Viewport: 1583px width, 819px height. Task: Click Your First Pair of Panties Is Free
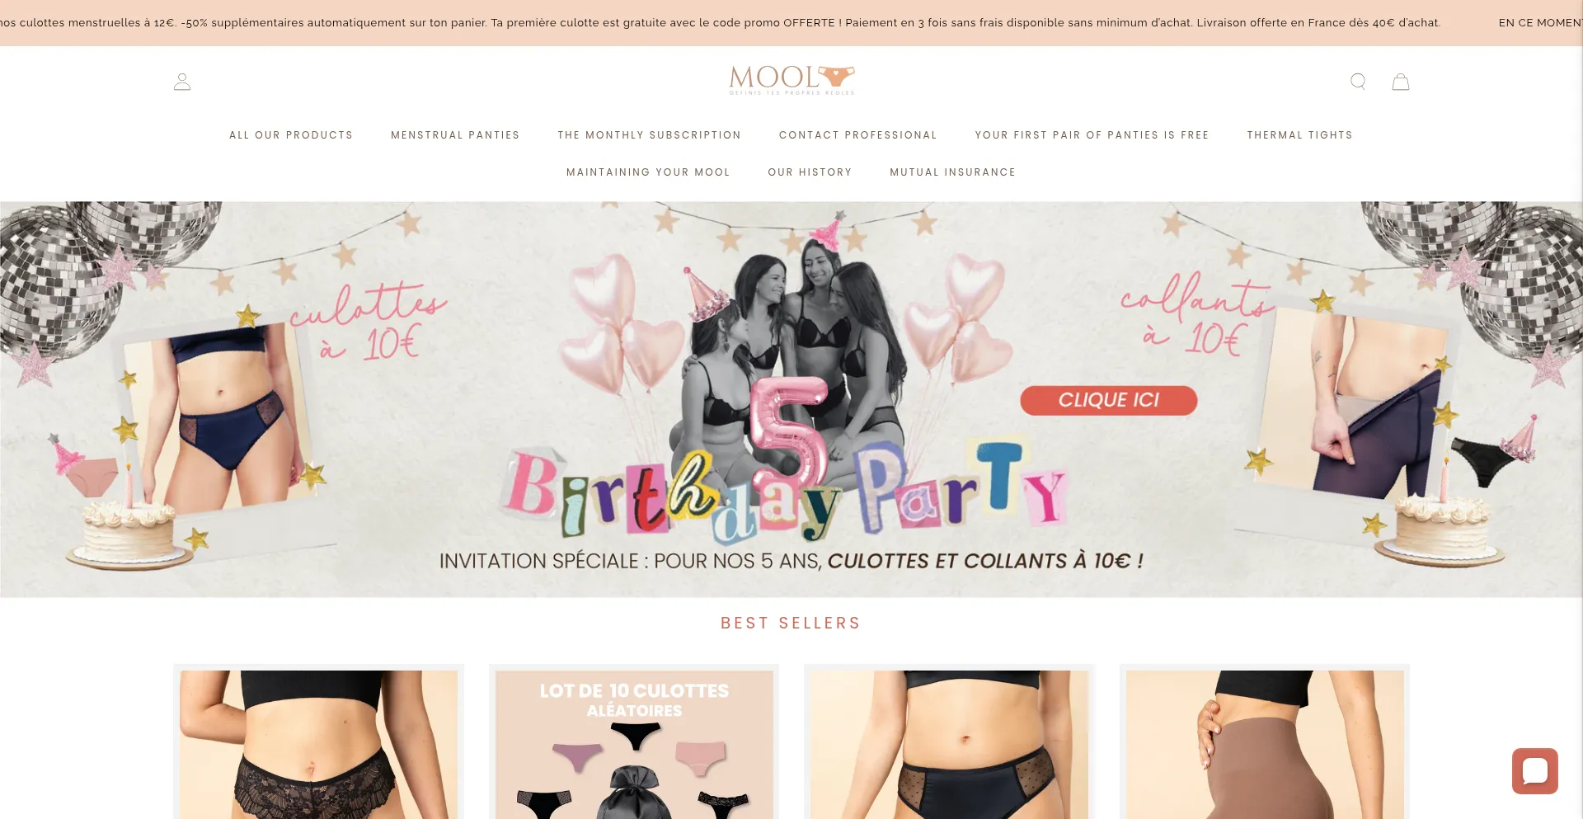tap(1092, 135)
